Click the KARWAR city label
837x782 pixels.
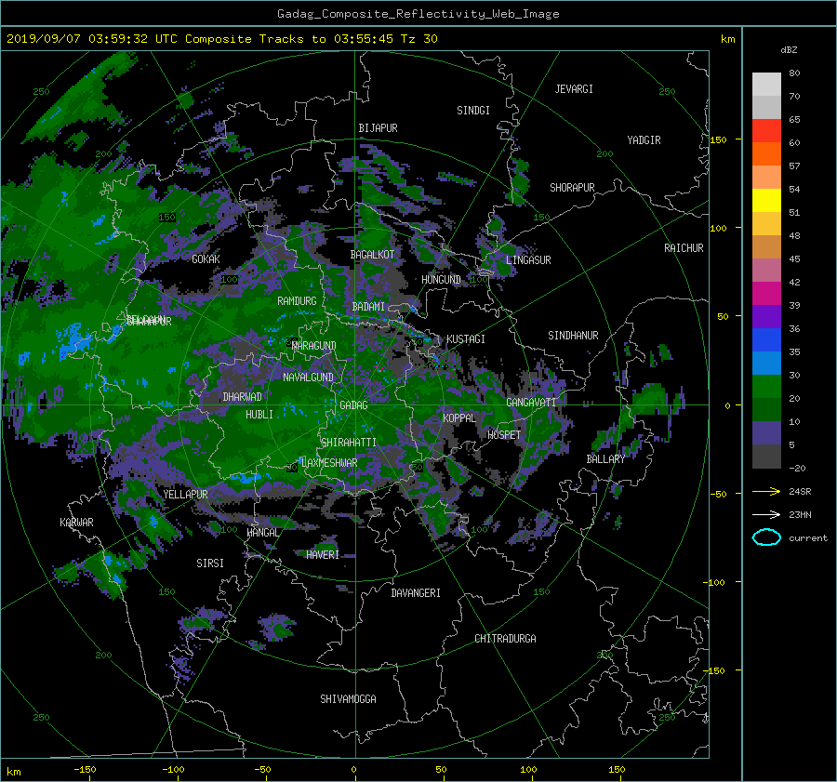click(76, 522)
